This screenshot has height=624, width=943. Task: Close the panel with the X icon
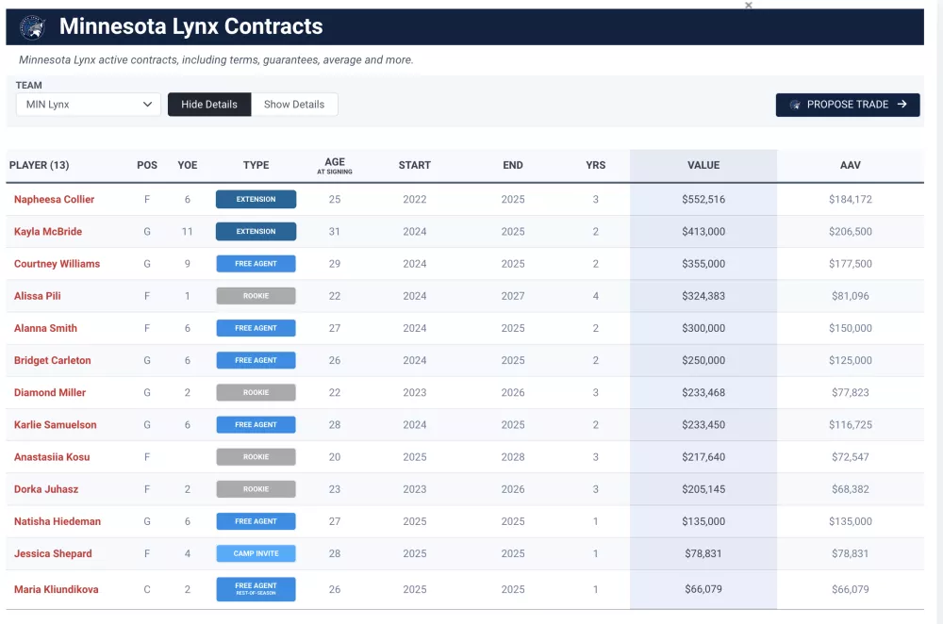[748, 6]
